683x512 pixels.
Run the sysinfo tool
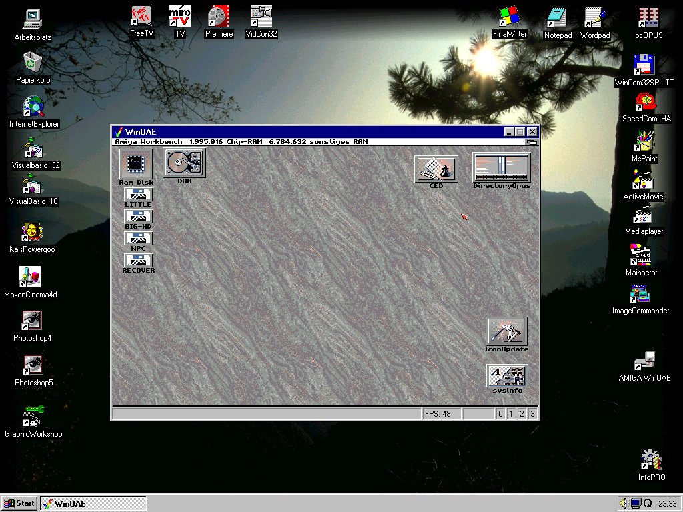[x=506, y=377]
